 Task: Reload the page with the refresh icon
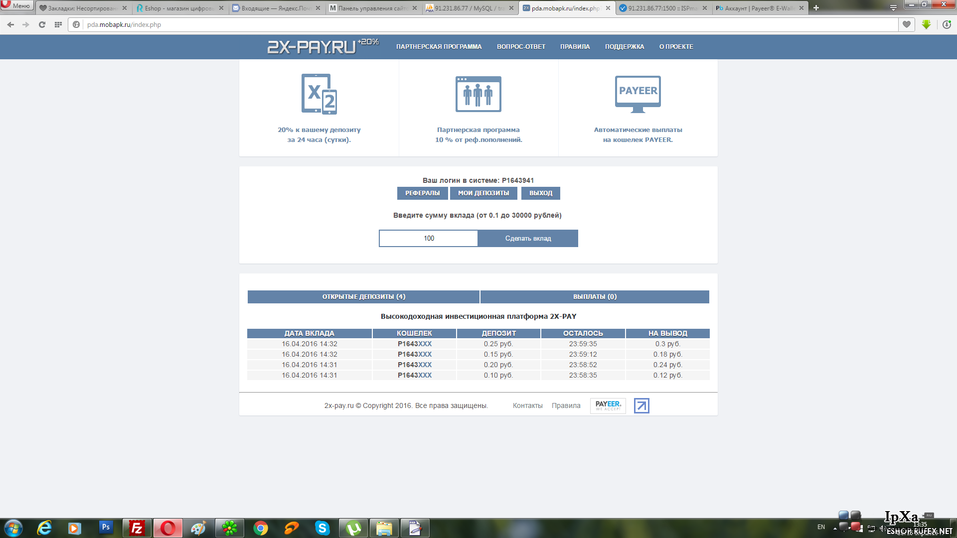[42, 24]
